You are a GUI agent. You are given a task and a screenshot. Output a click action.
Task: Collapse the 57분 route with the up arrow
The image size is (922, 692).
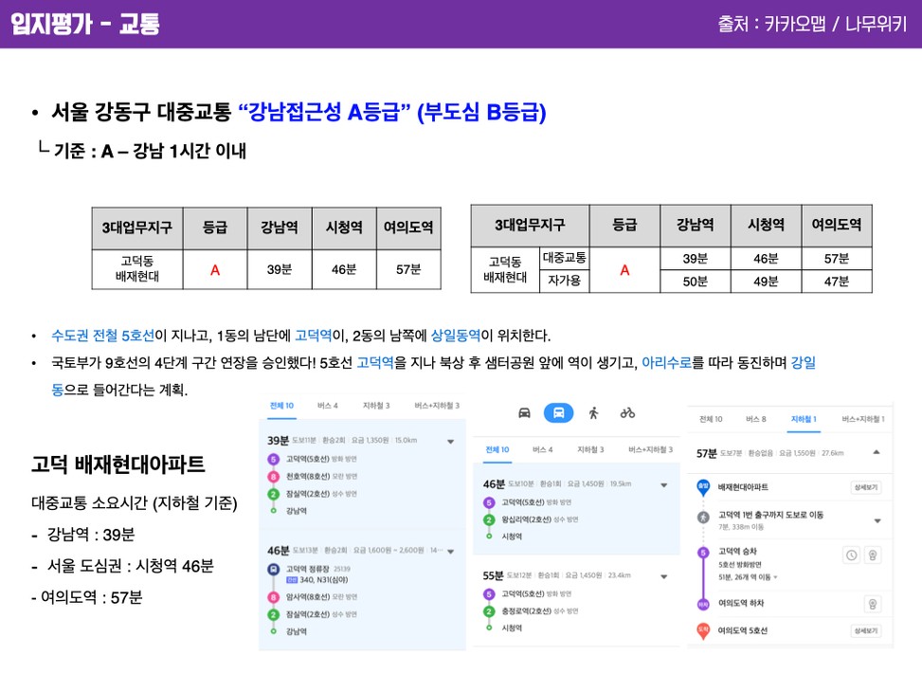coord(877,452)
